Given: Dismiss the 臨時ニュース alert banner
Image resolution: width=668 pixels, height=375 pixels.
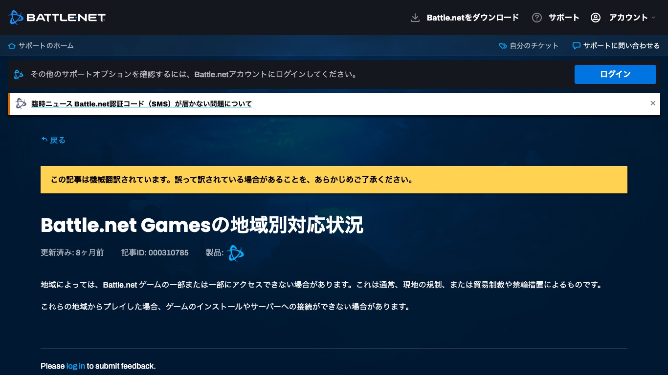Looking at the screenshot, I should pyautogui.click(x=653, y=103).
